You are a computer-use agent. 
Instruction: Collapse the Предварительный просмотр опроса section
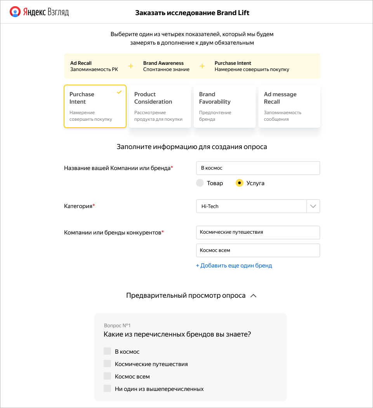pos(254,295)
